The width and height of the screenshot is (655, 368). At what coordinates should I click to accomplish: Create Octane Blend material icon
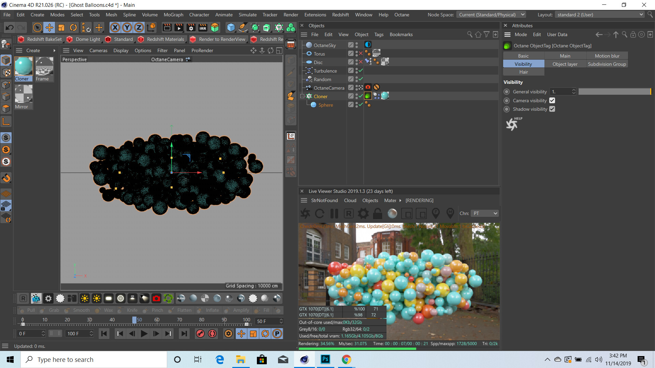click(181, 298)
